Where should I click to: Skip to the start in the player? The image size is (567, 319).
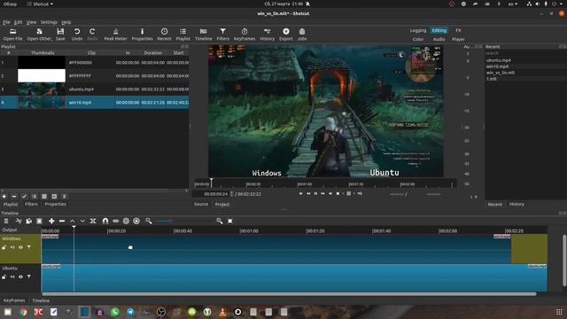pyautogui.click(x=301, y=193)
